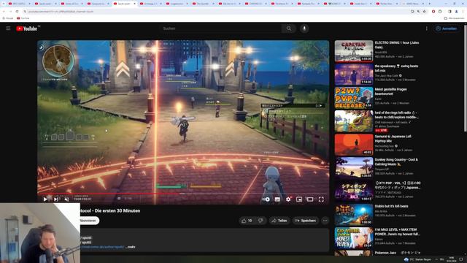Bookmark this page with the star icon

coord(425,12)
